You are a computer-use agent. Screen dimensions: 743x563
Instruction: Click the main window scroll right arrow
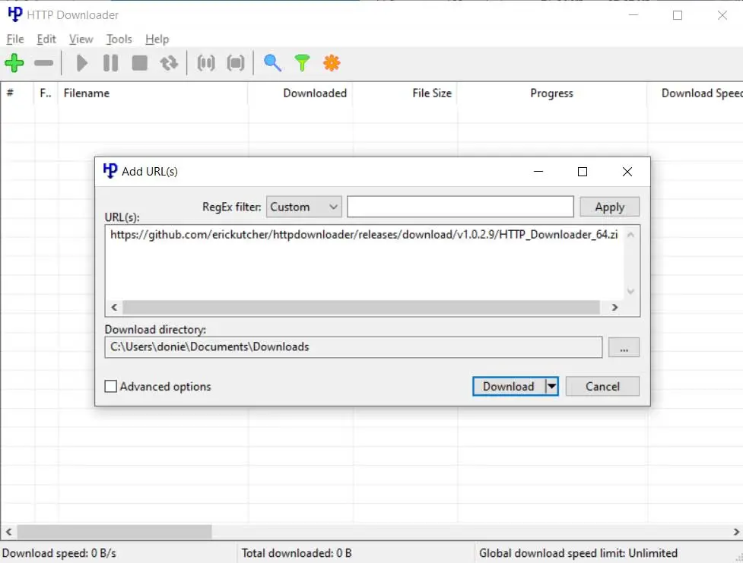click(x=736, y=532)
